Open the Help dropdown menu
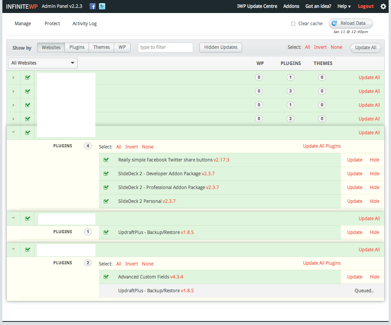391x325 pixels. [343, 6]
